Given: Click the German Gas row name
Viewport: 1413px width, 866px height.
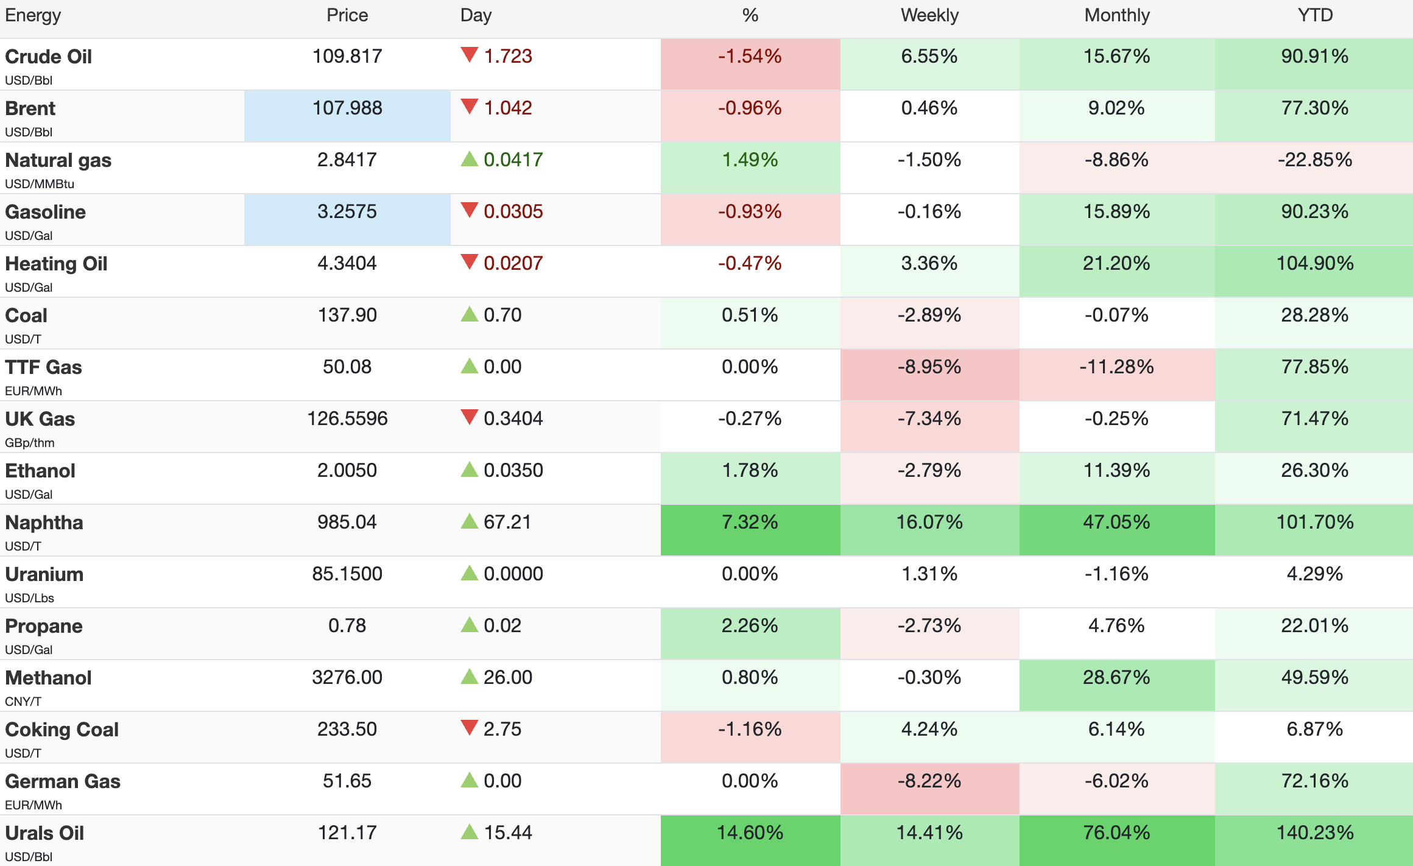Looking at the screenshot, I should coord(62,781).
